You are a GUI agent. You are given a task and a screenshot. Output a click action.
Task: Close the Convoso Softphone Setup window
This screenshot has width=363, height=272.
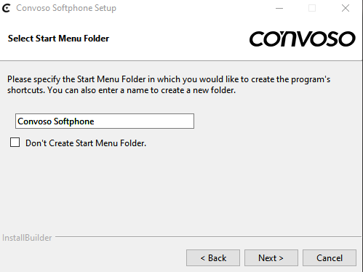tap(346, 8)
